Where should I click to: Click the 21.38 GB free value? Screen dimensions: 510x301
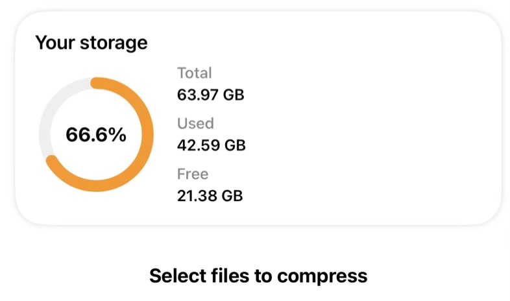coord(210,195)
